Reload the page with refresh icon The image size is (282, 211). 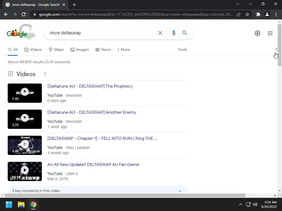[24, 14]
